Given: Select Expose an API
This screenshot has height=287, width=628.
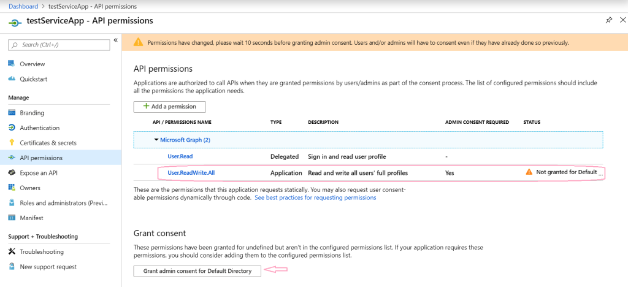Looking at the screenshot, I should [x=39, y=173].
